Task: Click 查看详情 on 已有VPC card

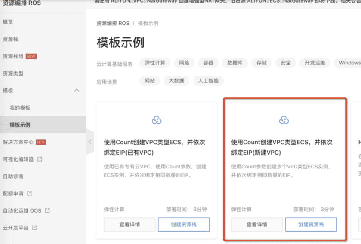Action: point(130,225)
